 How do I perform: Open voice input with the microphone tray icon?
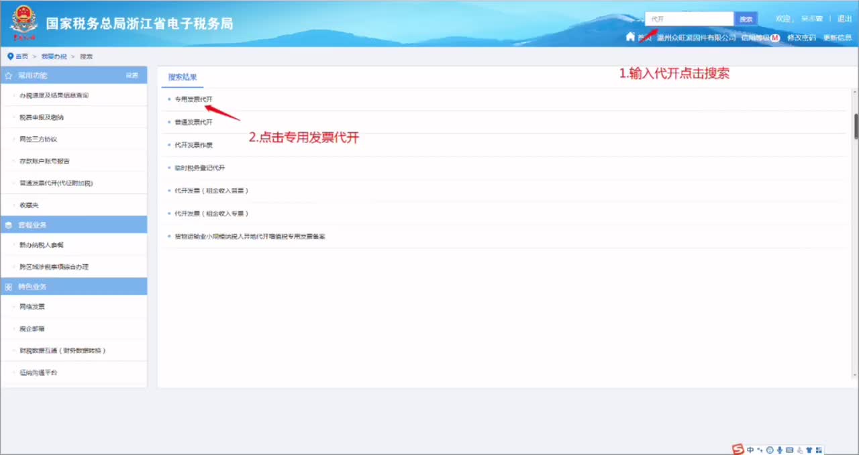tap(780, 449)
